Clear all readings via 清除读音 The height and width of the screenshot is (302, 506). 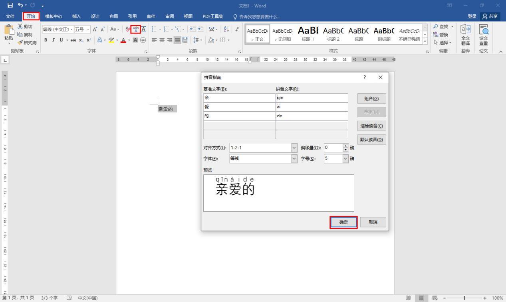click(371, 126)
